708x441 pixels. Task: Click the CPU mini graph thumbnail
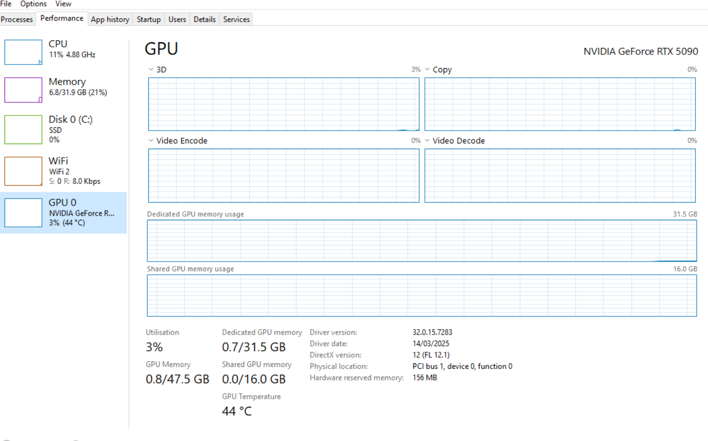pos(23,52)
